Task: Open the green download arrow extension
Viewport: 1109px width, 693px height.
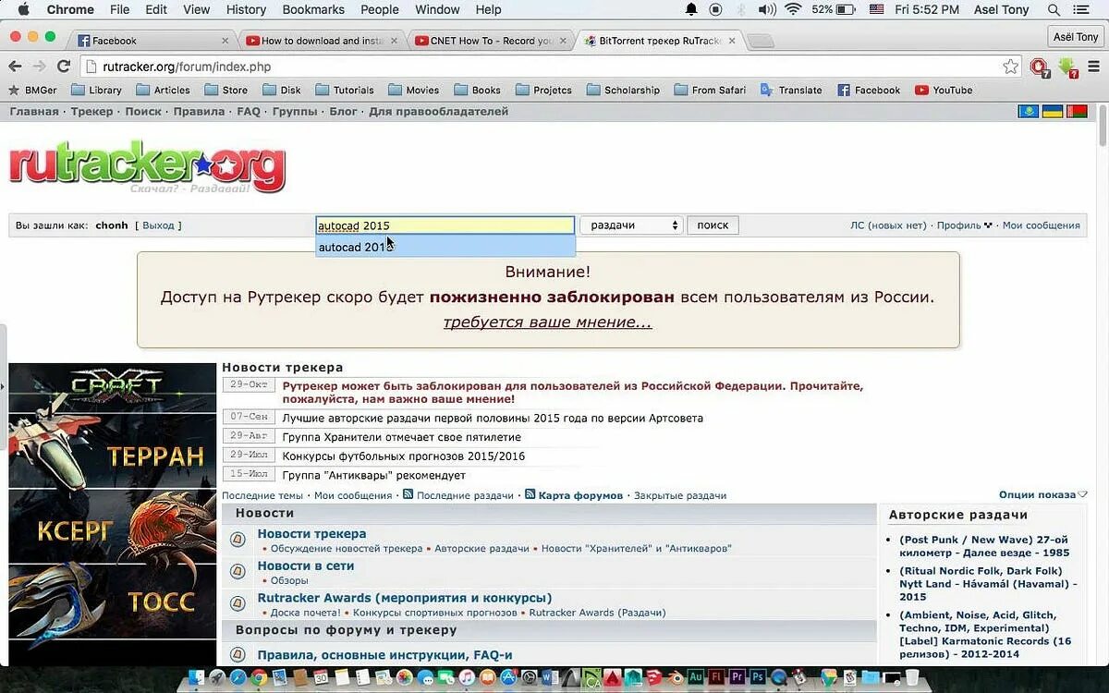Action: tap(1067, 67)
